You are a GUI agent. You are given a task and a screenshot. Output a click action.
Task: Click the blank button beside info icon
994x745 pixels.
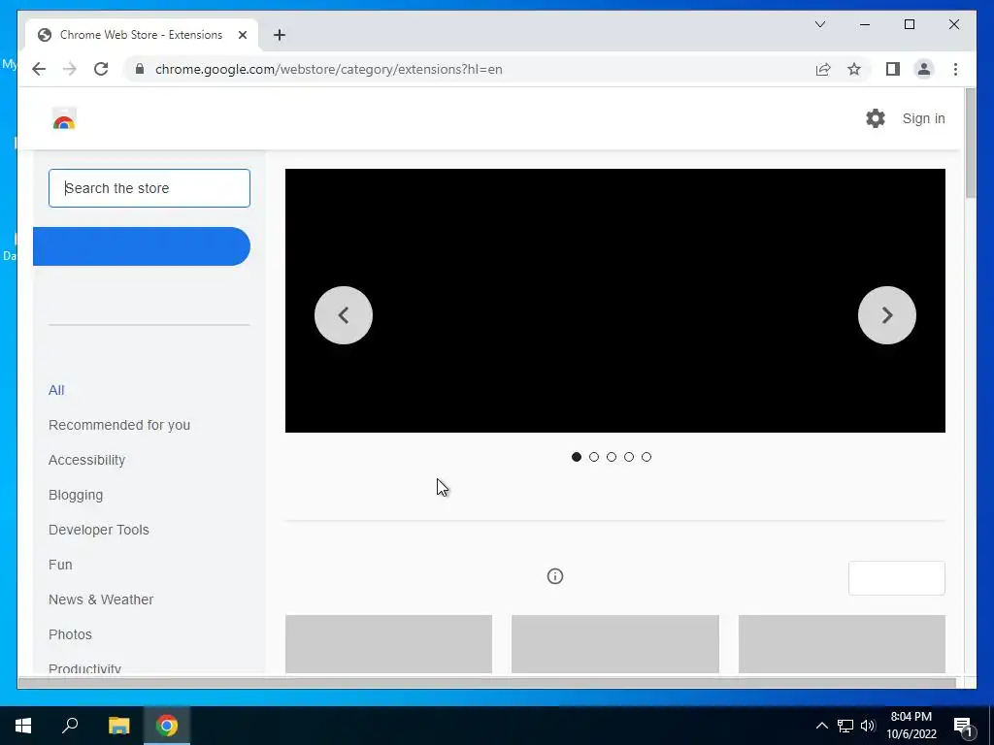896,578
